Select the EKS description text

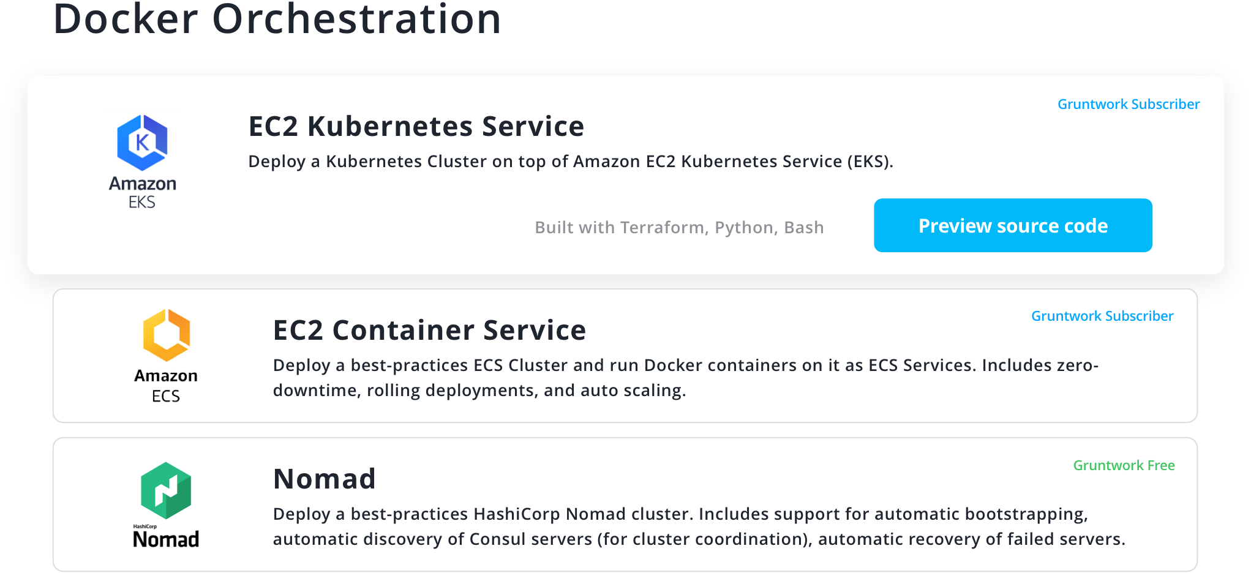(571, 162)
